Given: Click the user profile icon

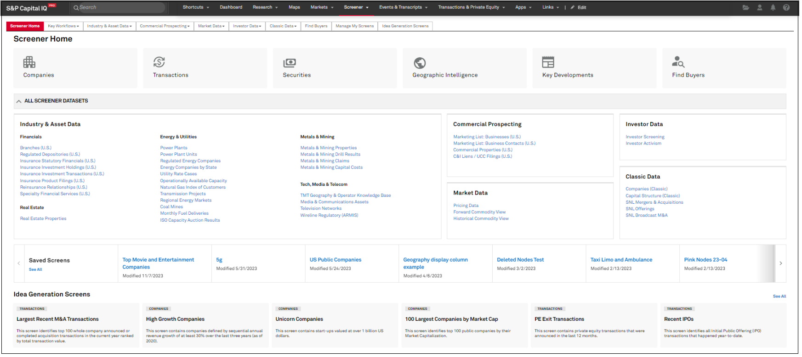Looking at the screenshot, I should [760, 7].
